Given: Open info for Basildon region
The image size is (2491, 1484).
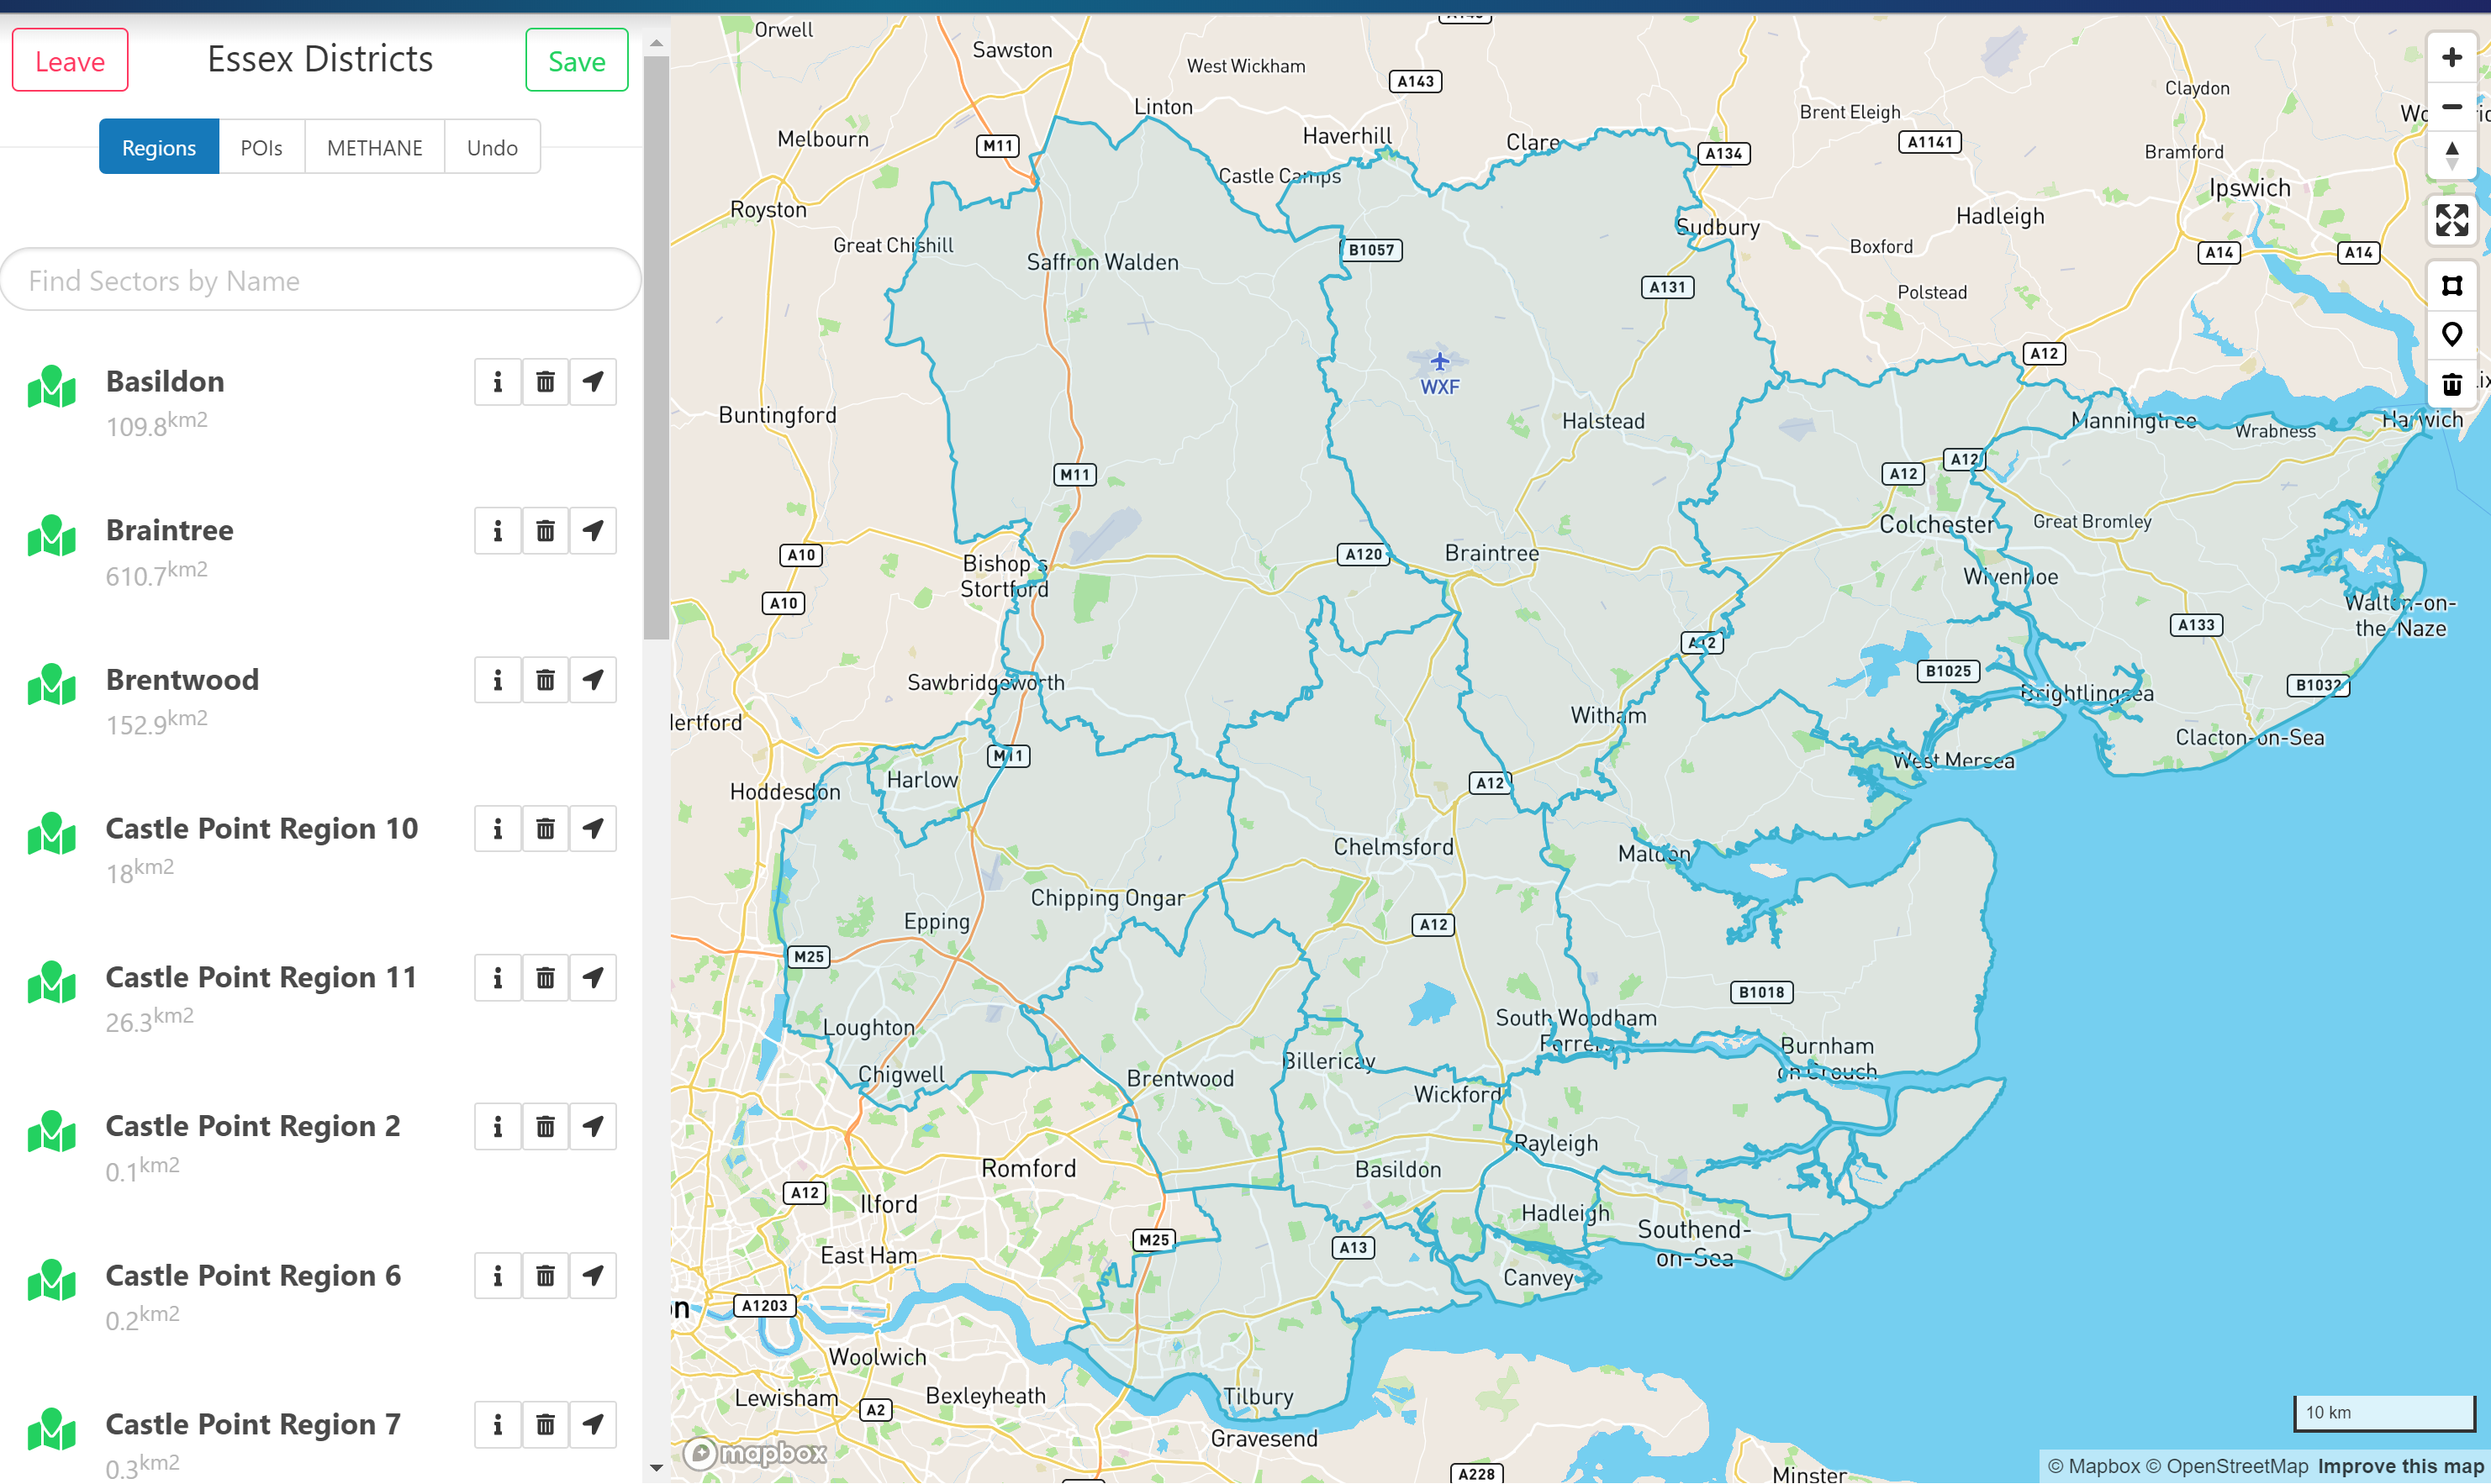Looking at the screenshot, I should (x=497, y=382).
